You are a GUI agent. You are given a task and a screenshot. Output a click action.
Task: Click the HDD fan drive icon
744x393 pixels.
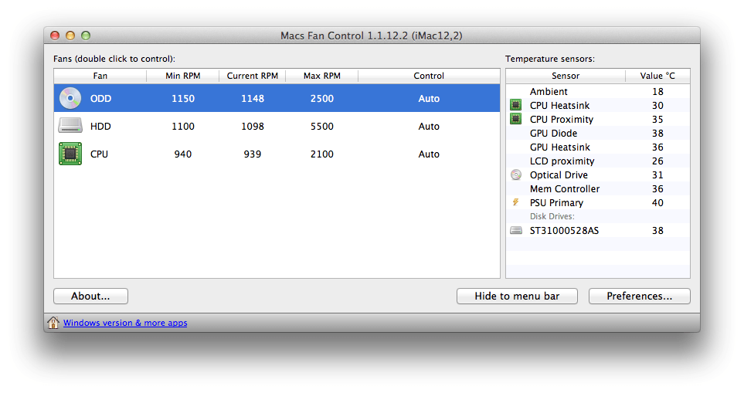(70, 126)
